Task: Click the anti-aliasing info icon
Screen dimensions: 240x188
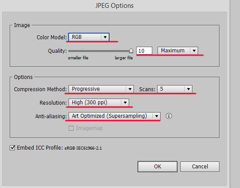Action: [169, 116]
